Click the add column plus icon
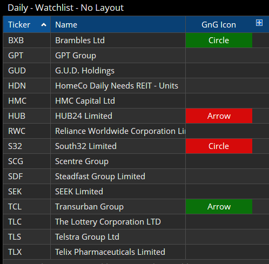This screenshot has width=269, height=264. [259, 23]
